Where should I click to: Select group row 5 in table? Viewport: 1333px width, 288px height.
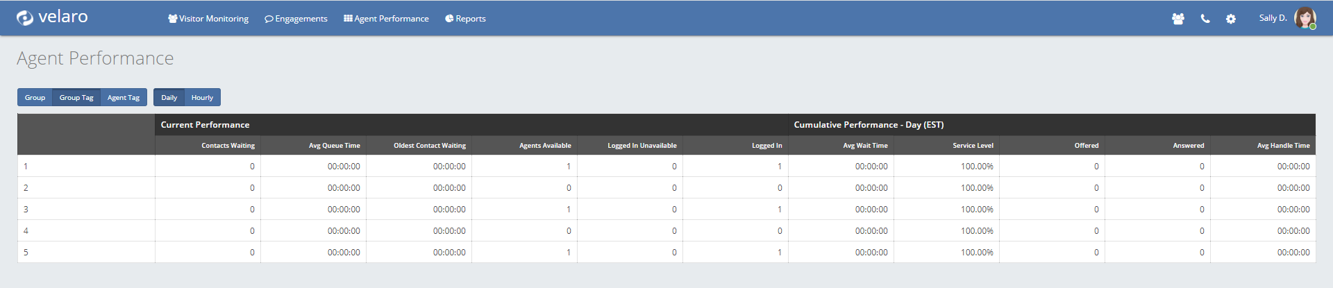(26, 253)
